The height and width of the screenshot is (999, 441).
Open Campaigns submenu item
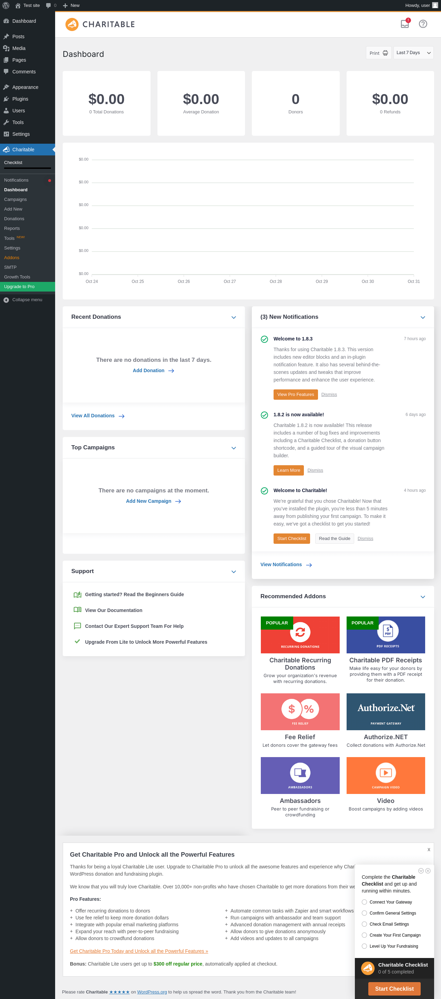point(28,199)
